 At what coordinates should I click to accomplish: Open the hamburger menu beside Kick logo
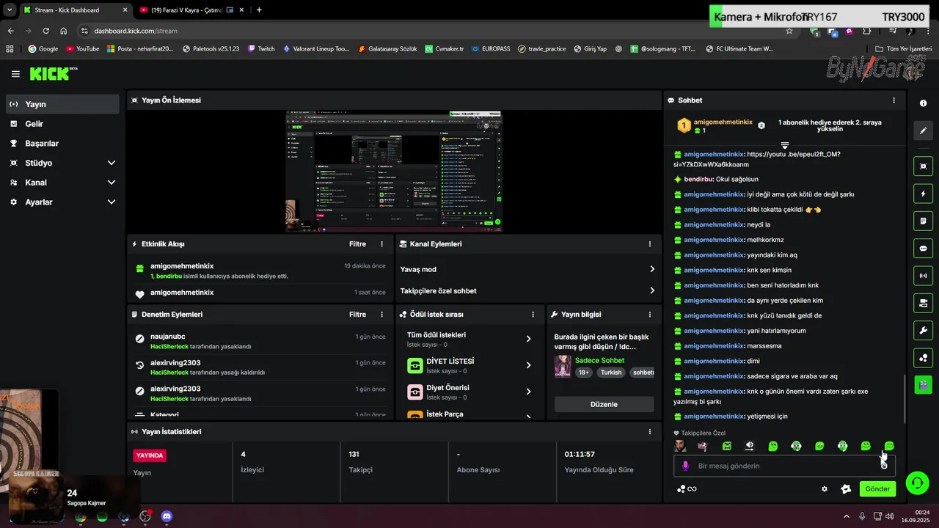click(x=15, y=74)
